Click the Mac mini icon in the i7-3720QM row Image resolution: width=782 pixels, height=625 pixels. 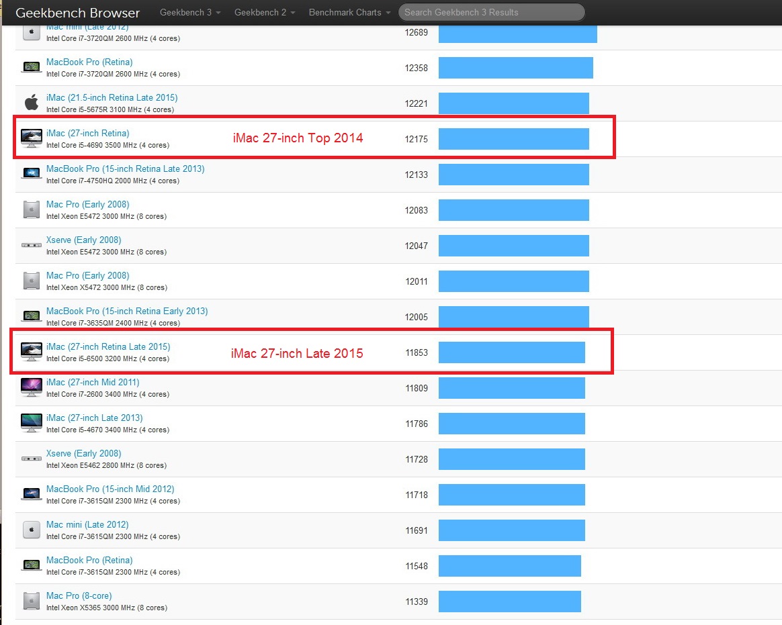(x=32, y=32)
